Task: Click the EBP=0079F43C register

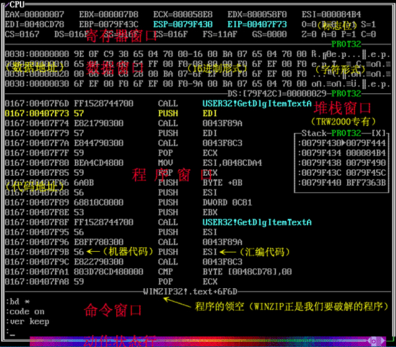Action: point(109,24)
